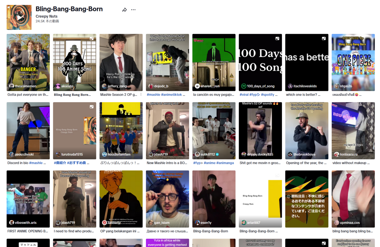The image size is (380, 247).
Task: Click the warning info icon on sensitive content card
Action: pos(288,196)
